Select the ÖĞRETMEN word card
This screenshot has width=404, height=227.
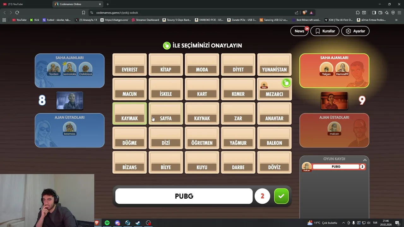tap(202, 138)
